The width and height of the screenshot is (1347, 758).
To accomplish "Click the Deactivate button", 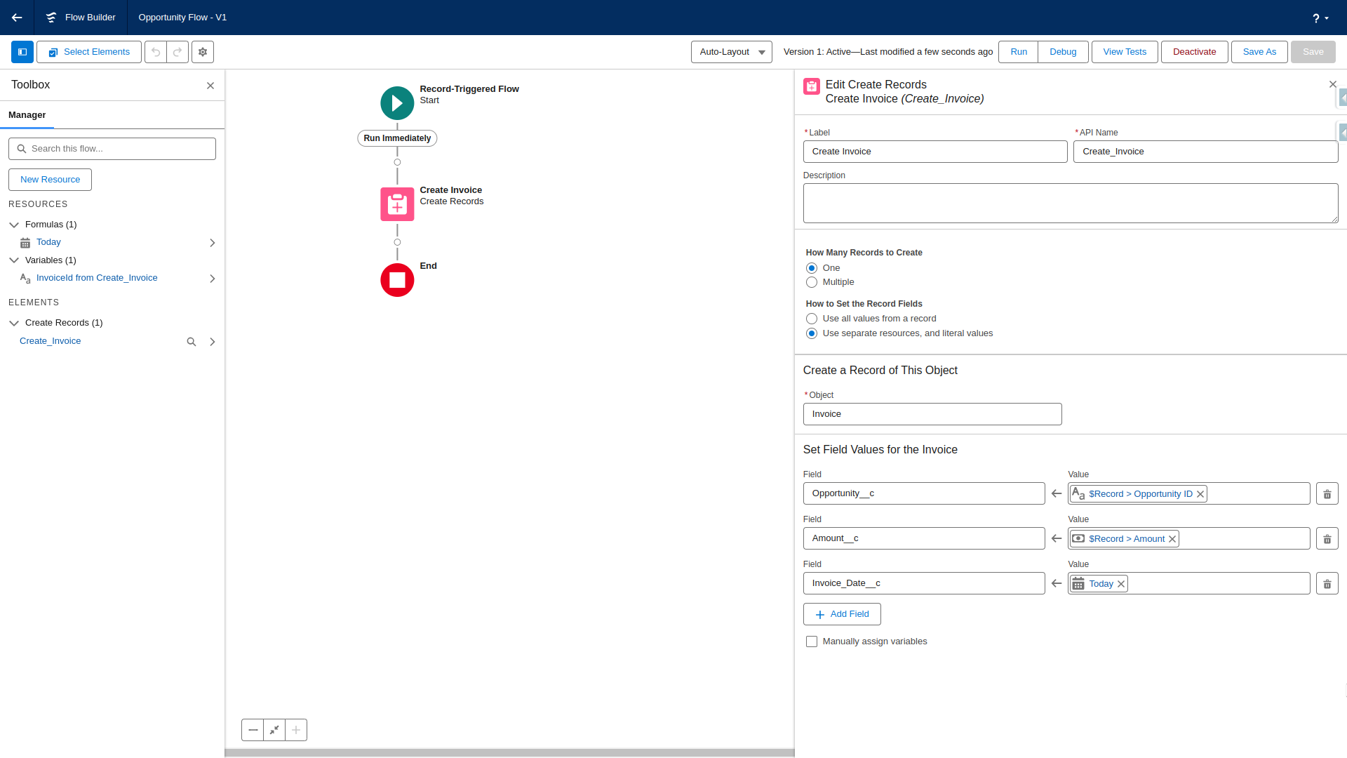I will point(1194,52).
